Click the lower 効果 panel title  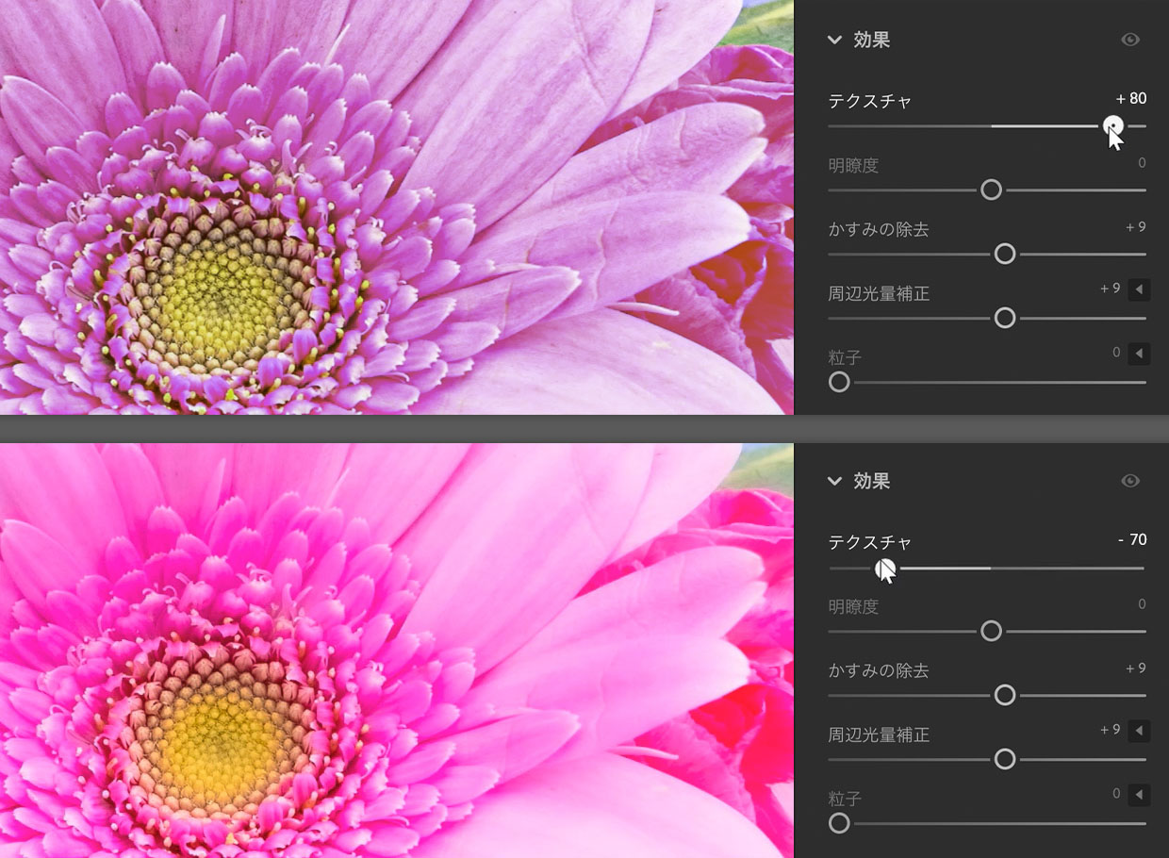[871, 481]
